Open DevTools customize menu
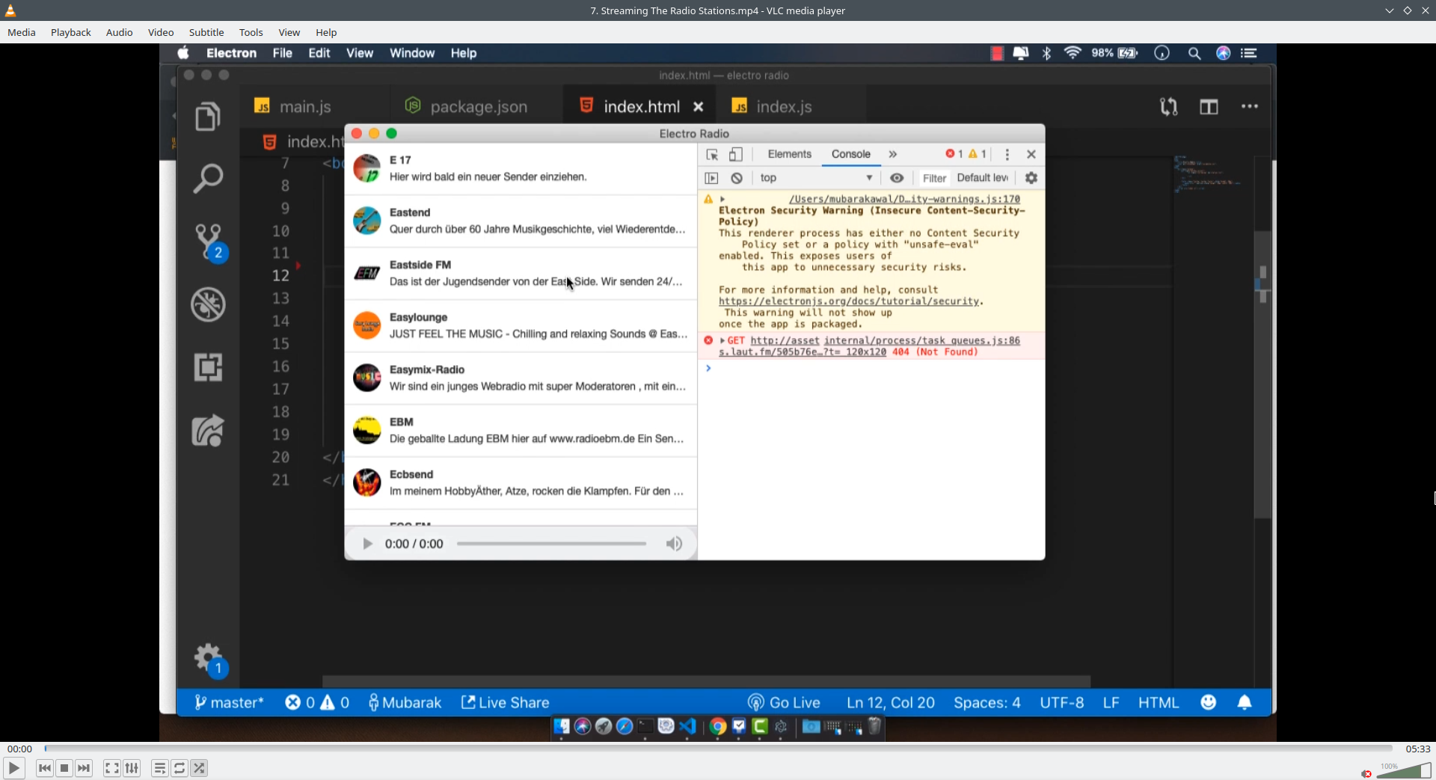 (1007, 154)
